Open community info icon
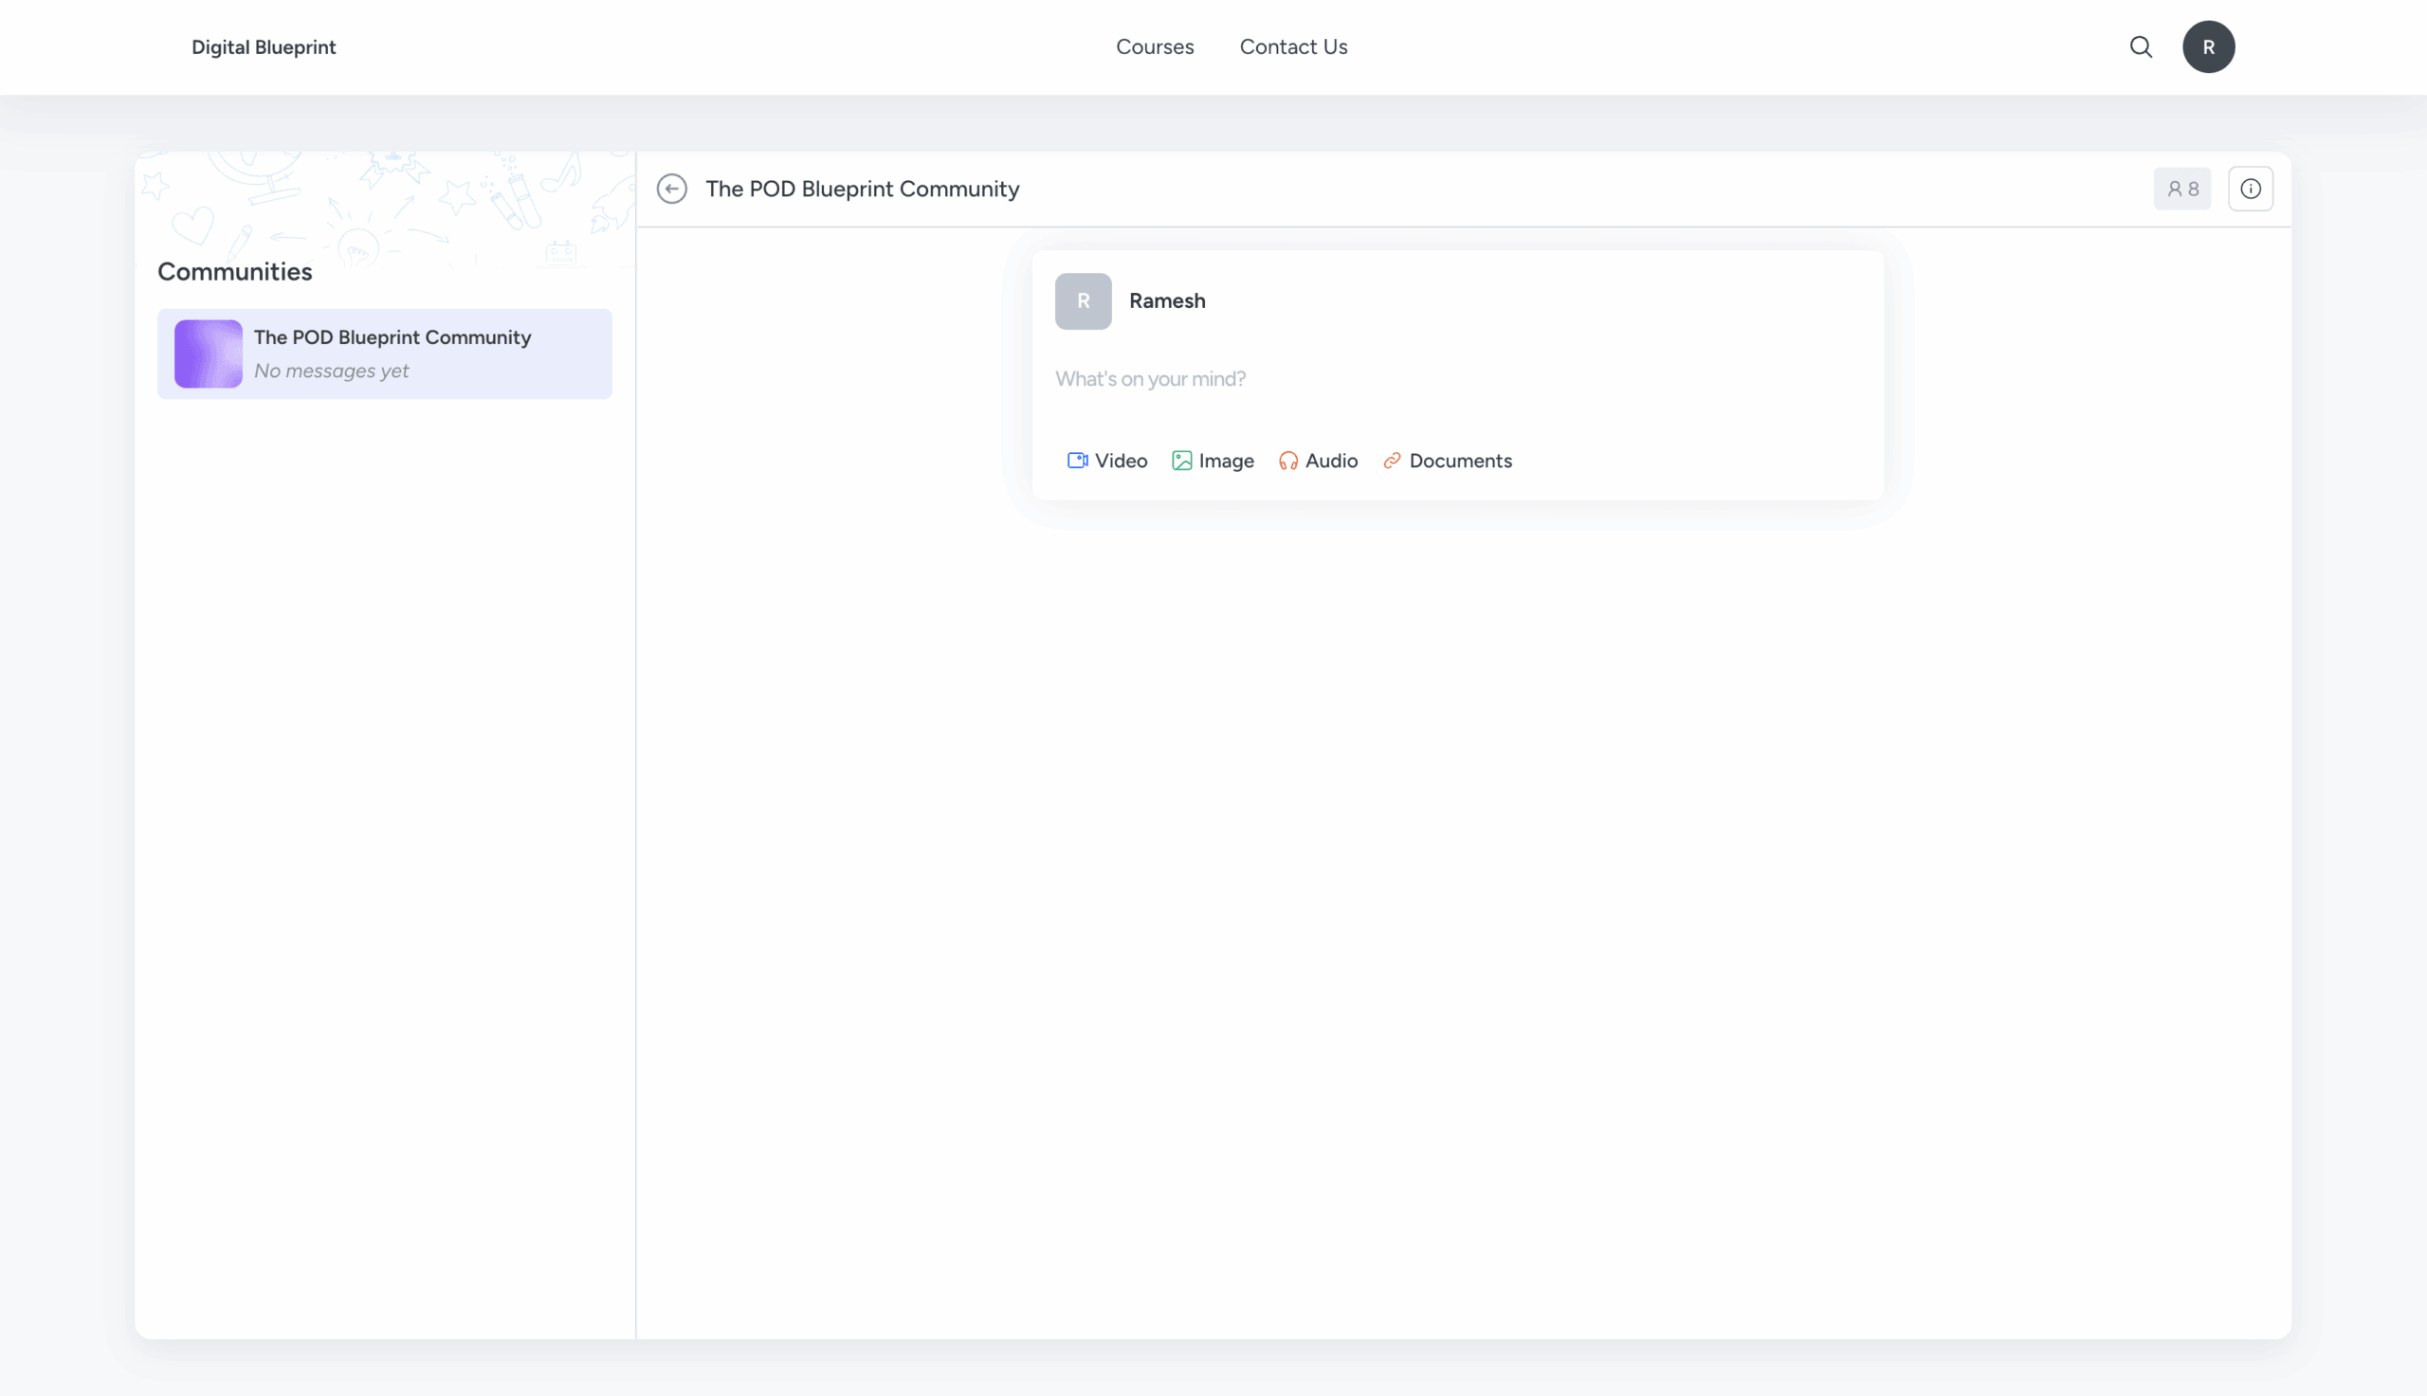 point(2250,189)
